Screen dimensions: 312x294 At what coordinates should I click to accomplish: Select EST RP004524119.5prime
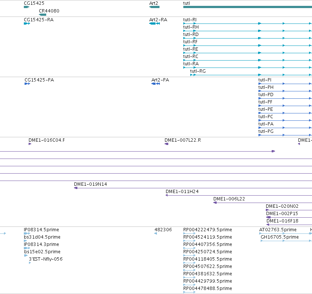[x=208, y=237]
